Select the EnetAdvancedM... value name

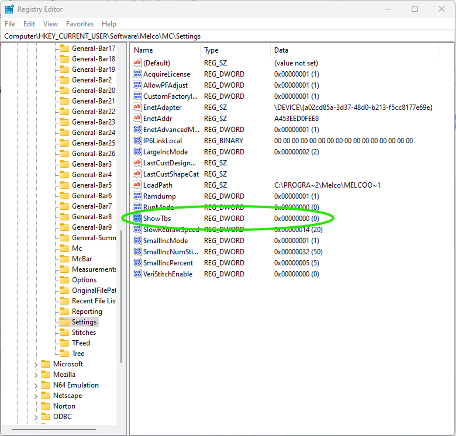pyautogui.click(x=171, y=129)
